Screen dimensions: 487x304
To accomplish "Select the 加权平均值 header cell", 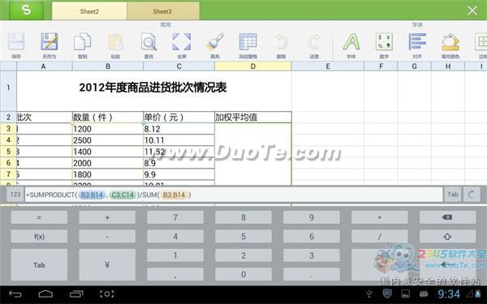I will point(252,117).
